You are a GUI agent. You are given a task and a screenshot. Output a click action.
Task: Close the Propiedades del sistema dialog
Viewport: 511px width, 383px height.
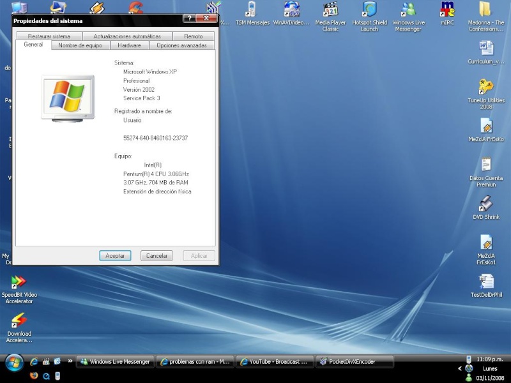[x=206, y=19]
